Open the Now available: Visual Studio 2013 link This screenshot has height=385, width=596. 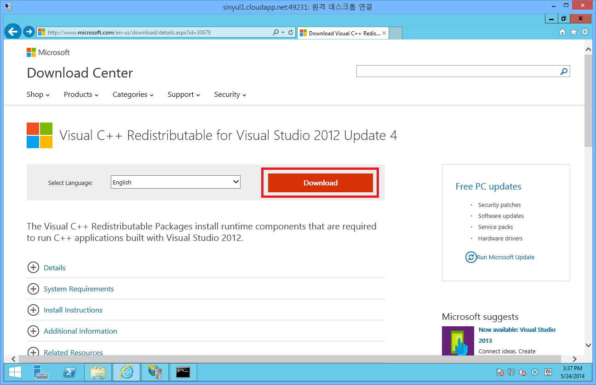pos(517,335)
